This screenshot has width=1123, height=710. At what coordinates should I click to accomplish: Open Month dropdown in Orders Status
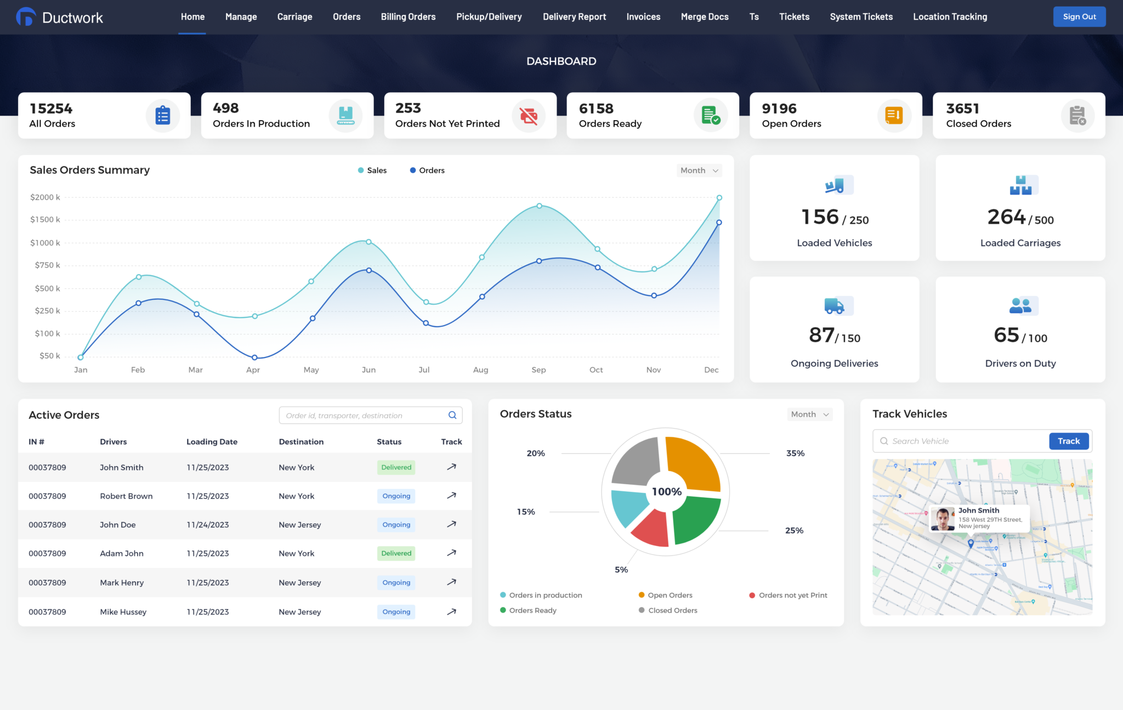pos(810,414)
